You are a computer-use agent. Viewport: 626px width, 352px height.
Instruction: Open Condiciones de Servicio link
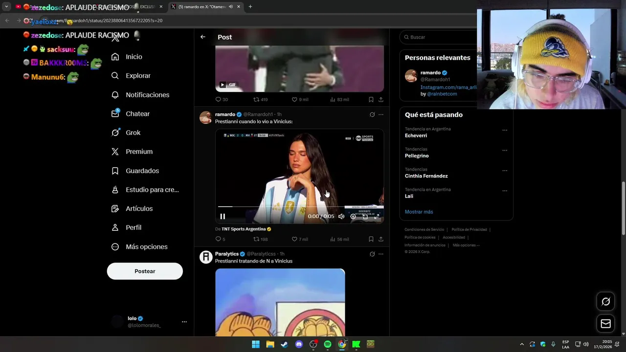pyautogui.click(x=424, y=229)
